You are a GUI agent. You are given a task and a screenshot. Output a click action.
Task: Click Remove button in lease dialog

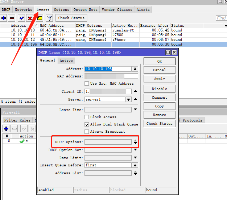pos(160,115)
